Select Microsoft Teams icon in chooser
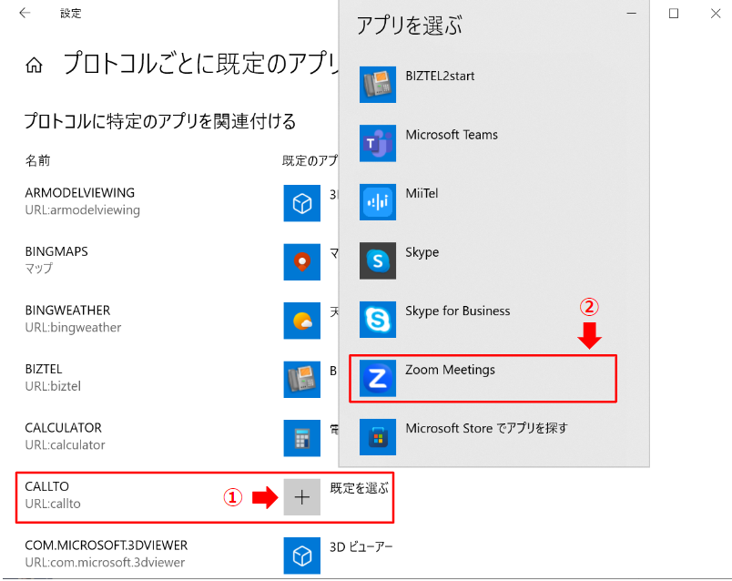732x581 pixels. coord(378,143)
